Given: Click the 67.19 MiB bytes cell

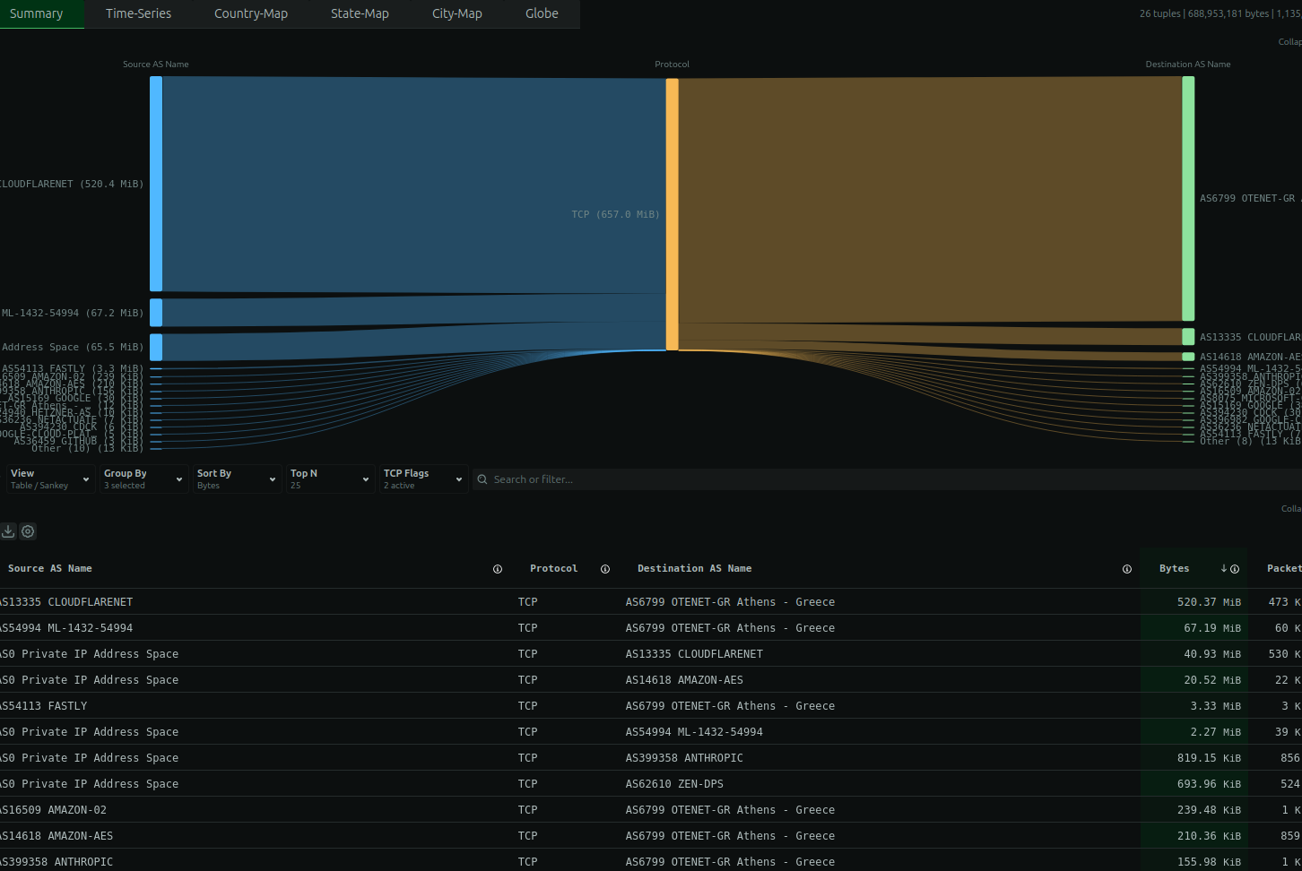Looking at the screenshot, I should coord(1193,628).
